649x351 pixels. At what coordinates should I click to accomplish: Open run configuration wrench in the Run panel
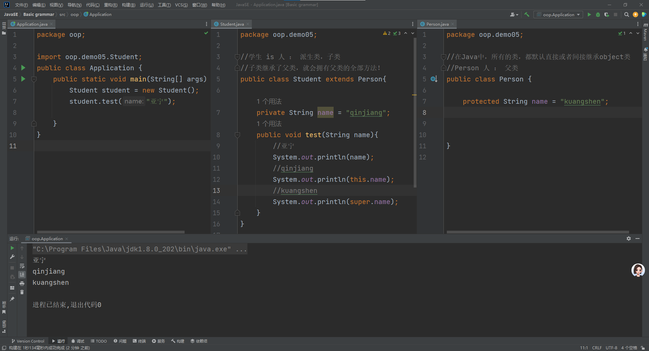coord(12,257)
